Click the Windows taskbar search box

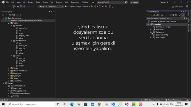tap(31, 104)
